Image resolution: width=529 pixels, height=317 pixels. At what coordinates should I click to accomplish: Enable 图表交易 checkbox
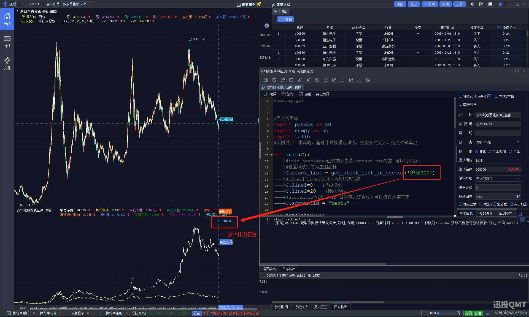[460, 104]
